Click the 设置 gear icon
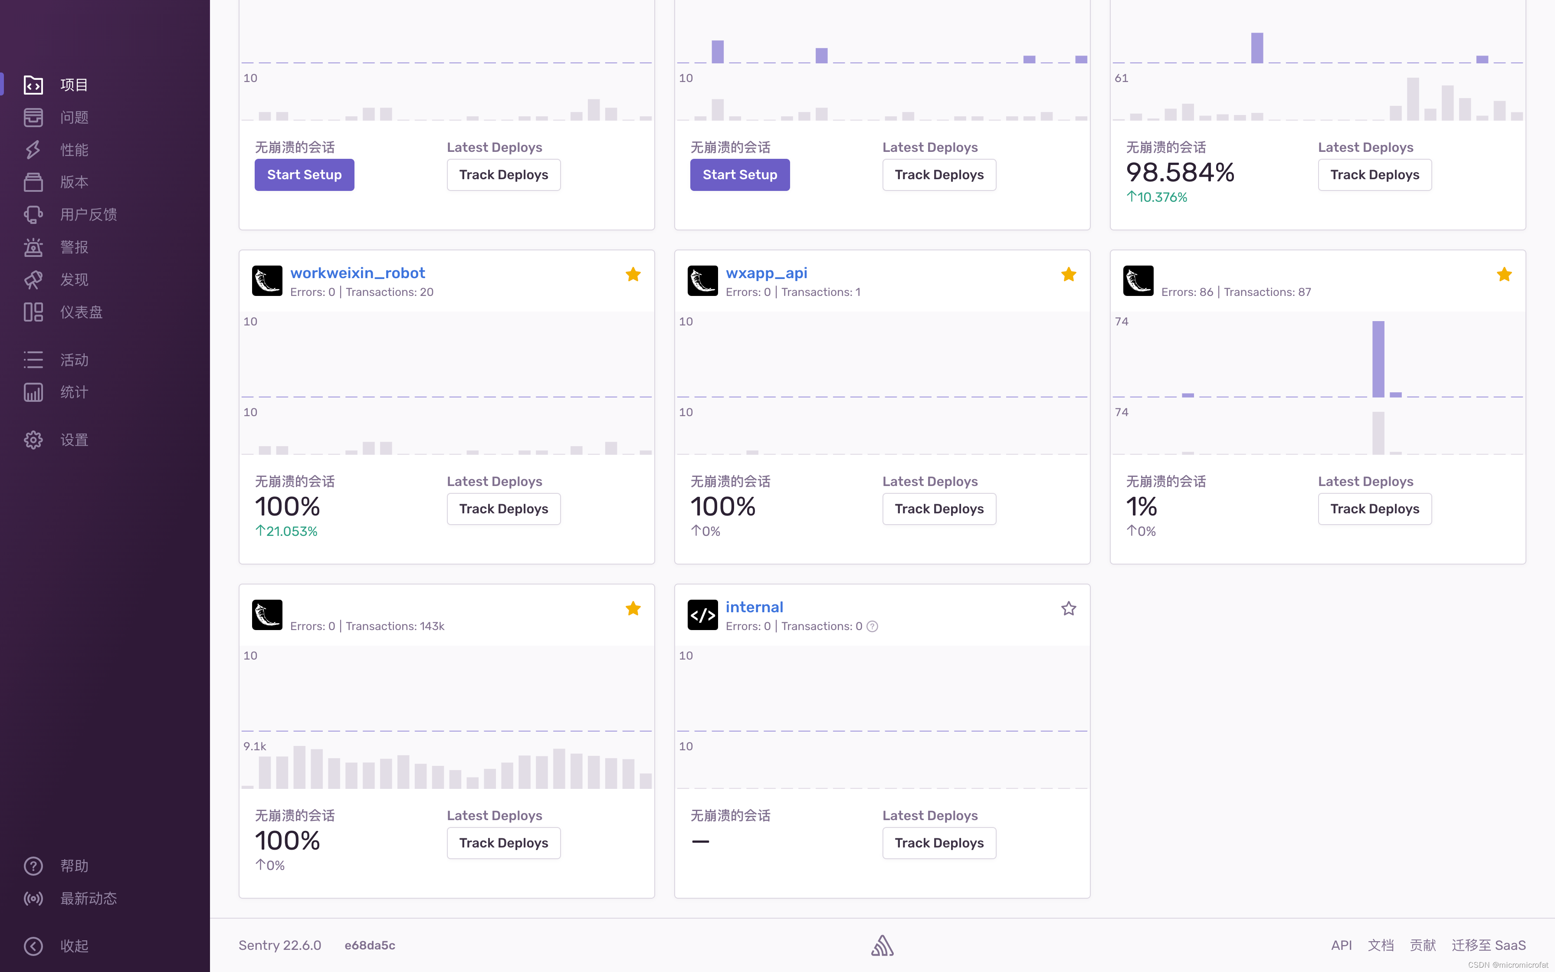 click(x=33, y=440)
